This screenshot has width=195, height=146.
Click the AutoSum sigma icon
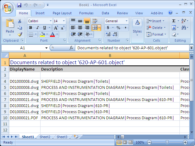pos(174,21)
